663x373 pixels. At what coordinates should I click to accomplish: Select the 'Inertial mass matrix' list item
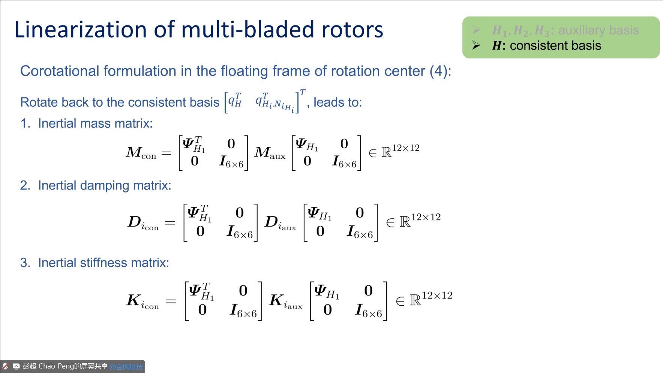click(95, 123)
